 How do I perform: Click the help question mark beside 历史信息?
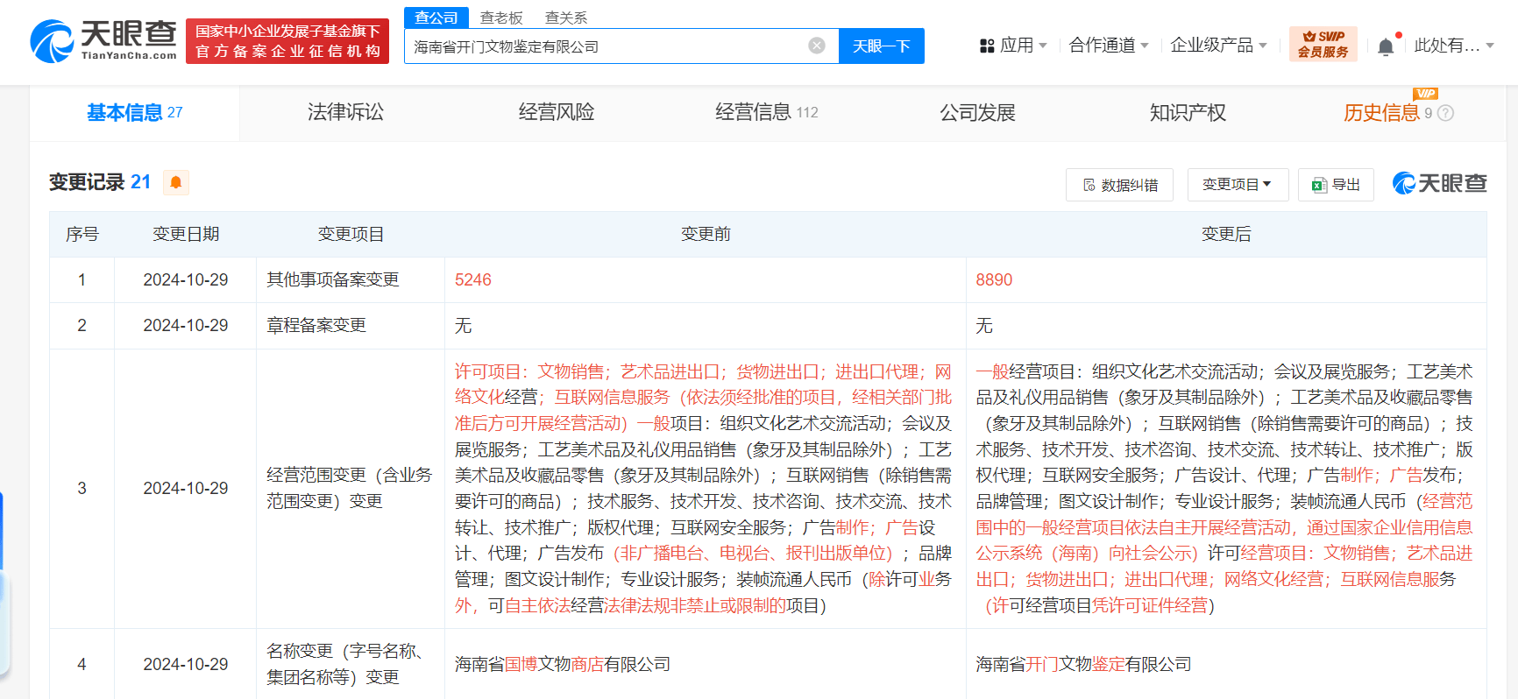click(x=1446, y=113)
